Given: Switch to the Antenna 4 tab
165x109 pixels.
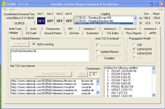Looking at the screenshot, I should [150, 29].
